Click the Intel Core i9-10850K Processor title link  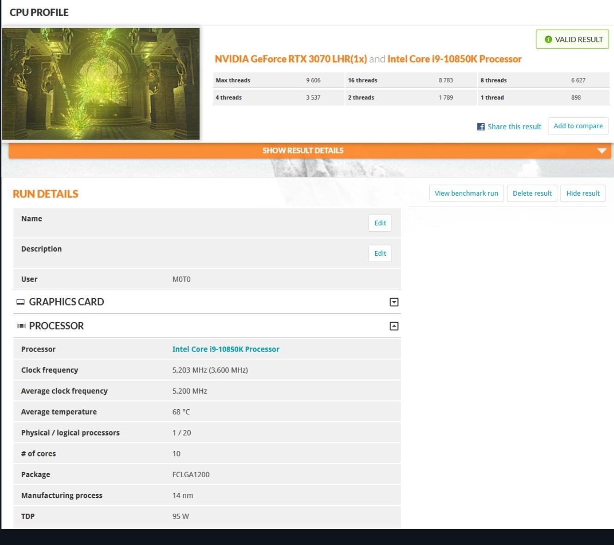click(x=455, y=59)
